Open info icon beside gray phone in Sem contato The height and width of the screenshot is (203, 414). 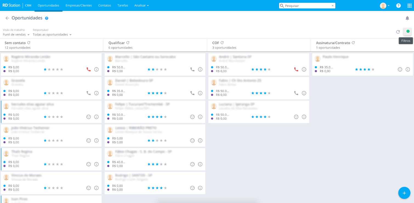pyautogui.click(x=96, y=93)
